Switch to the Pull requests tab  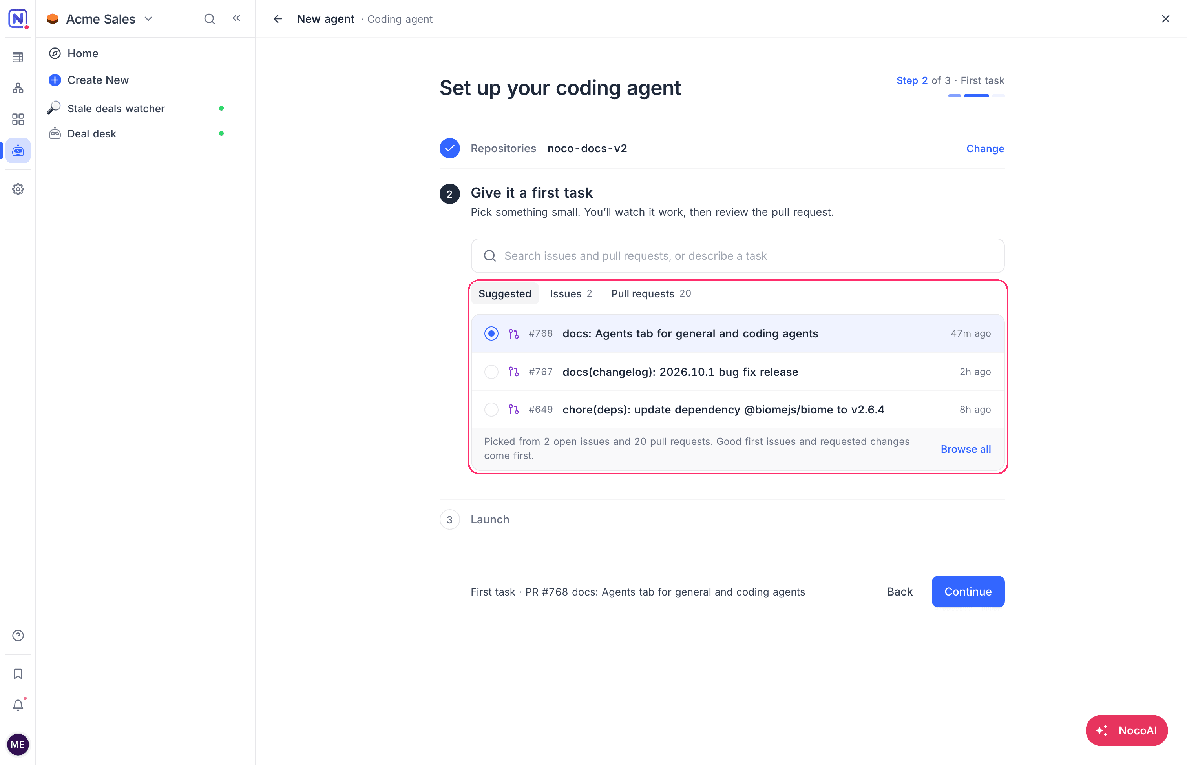pyautogui.click(x=651, y=293)
